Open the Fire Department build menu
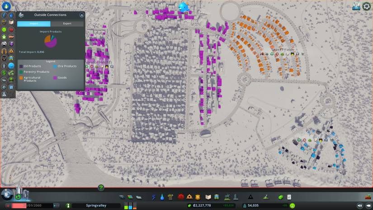 pyautogui.click(x=189, y=197)
